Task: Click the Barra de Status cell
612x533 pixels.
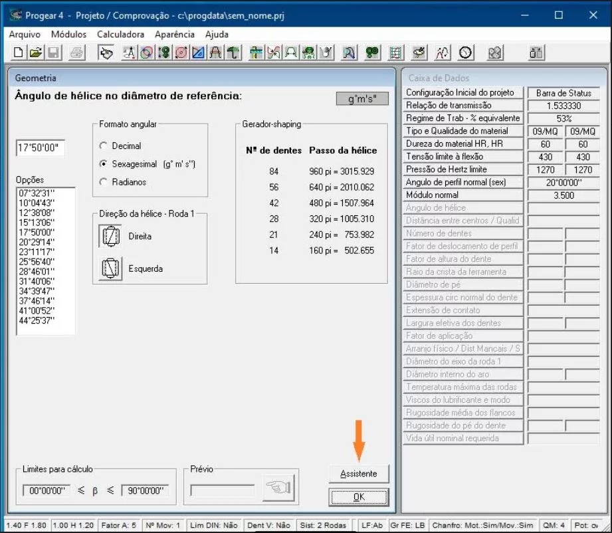Action: pyautogui.click(x=563, y=93)
